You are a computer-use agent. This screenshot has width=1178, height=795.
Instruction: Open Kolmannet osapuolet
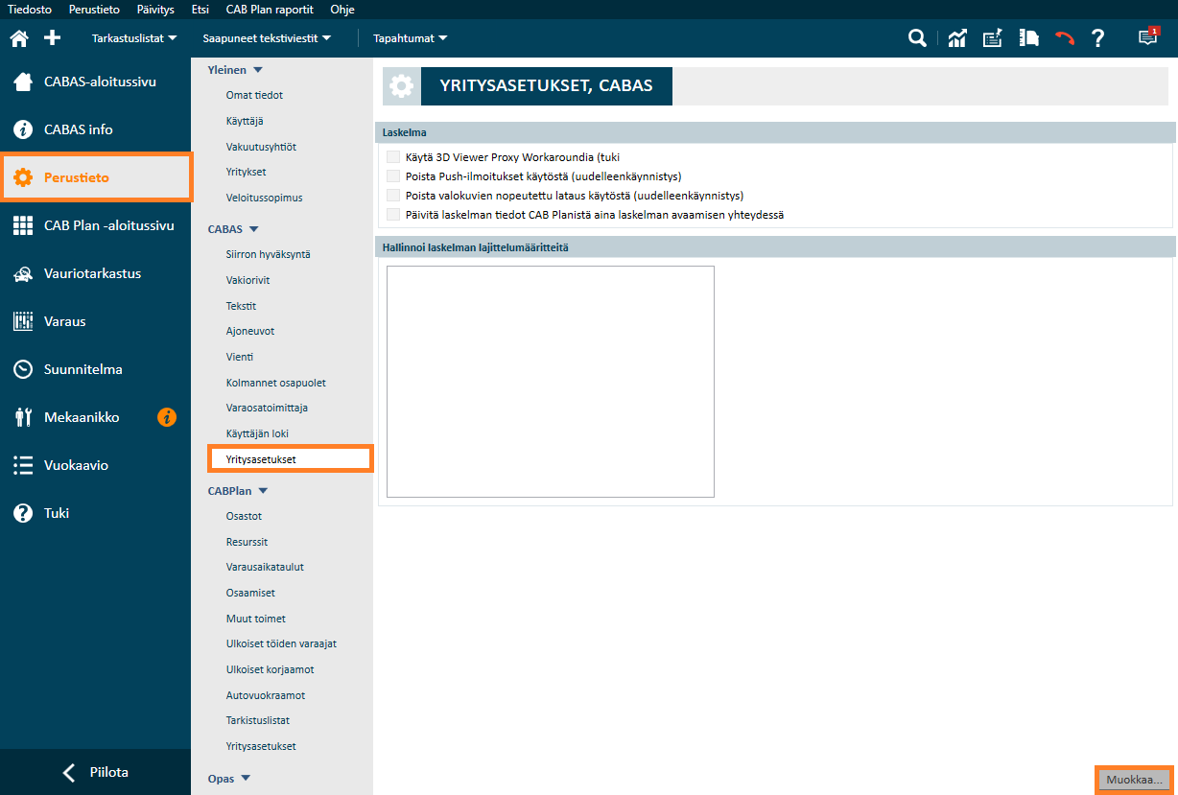(275, 383)
